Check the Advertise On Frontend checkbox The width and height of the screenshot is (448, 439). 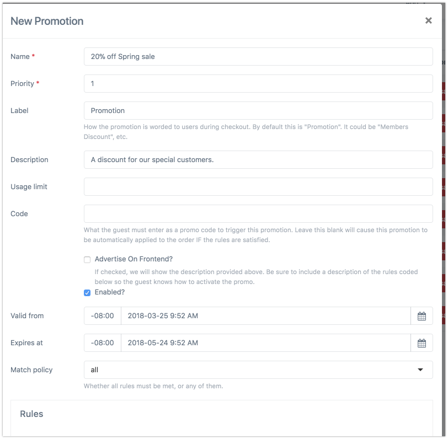[87, 260]
